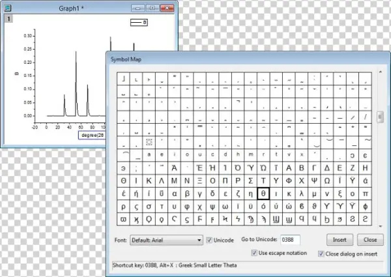This screenshot has width=391, height=277.
Task: Select Greek small letter omega ω
Action: (225, 207)
